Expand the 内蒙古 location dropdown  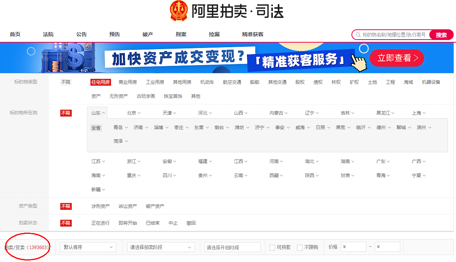coord(278,113)
